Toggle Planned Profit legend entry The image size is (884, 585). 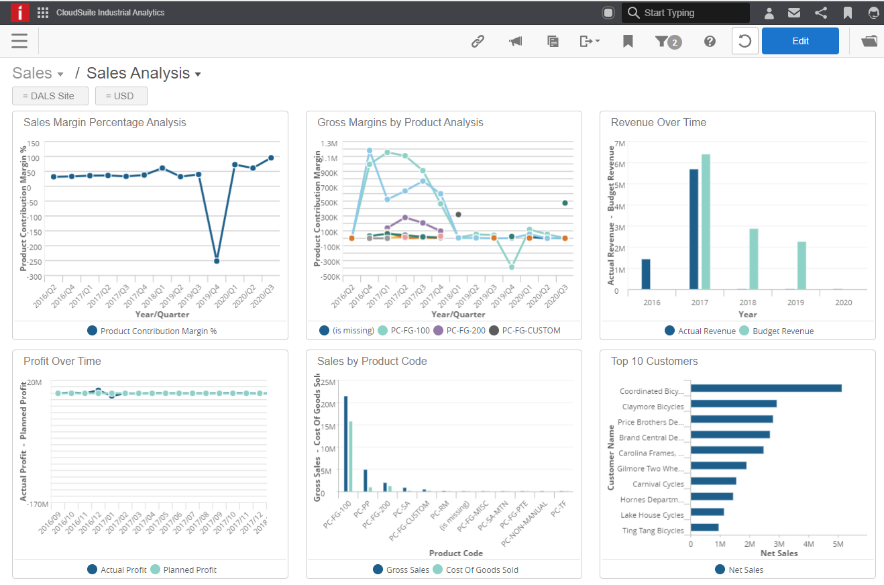click(x=183, y=570)
